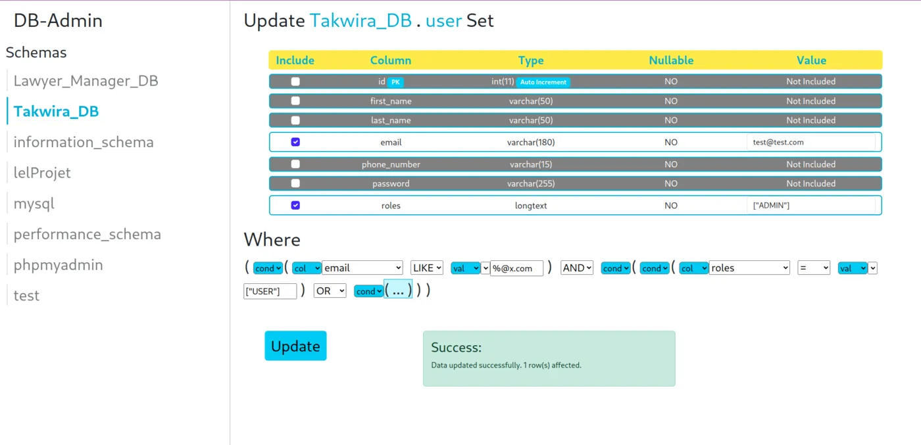
Task: Open the DB-Admin home title
Action: [58, 20]
